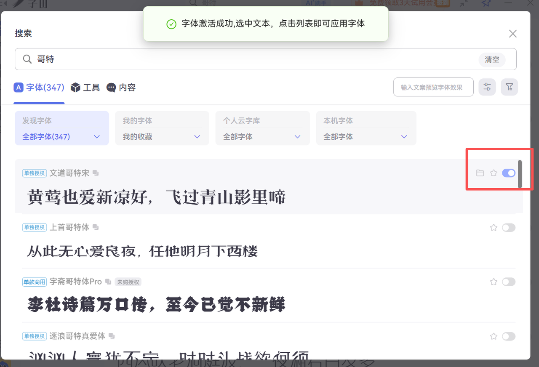Switch to the 内容 tab
This screenshot has height=367, width=539.
[121, 88]
